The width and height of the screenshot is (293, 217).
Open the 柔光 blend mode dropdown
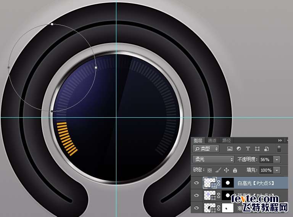pyautogui.click(x=213, y=160)
